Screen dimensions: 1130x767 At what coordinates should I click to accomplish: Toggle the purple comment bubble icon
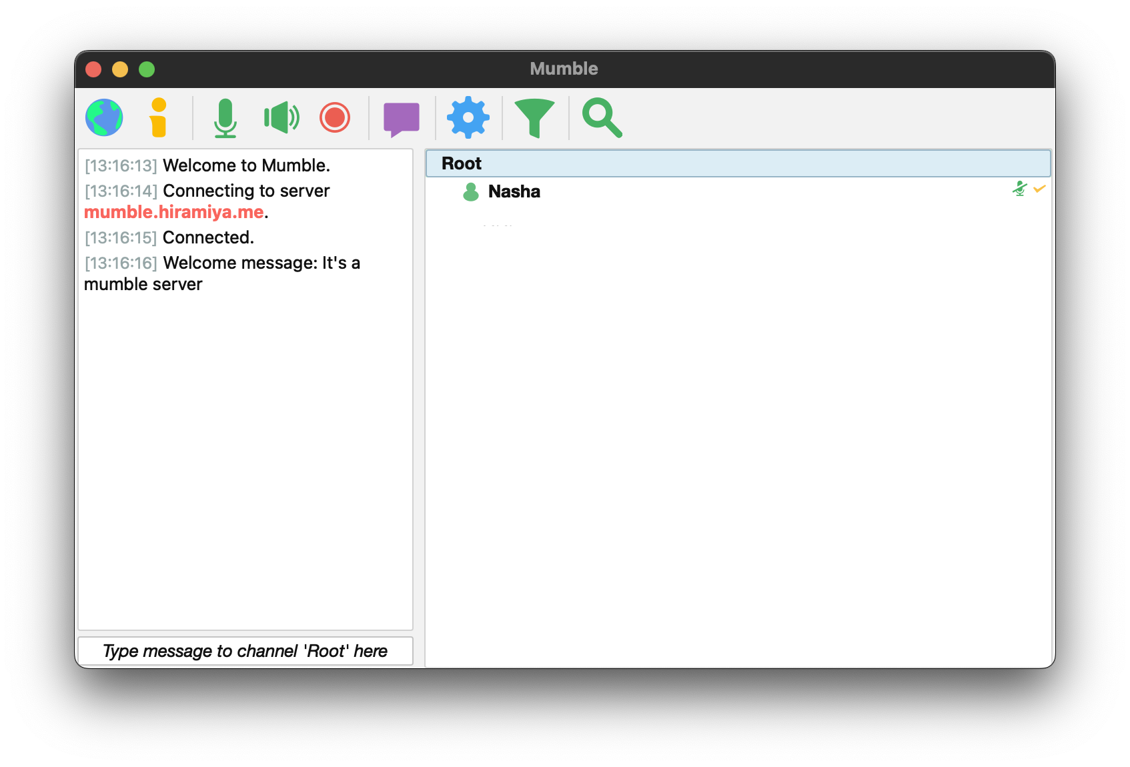click(x=402, y=119)
